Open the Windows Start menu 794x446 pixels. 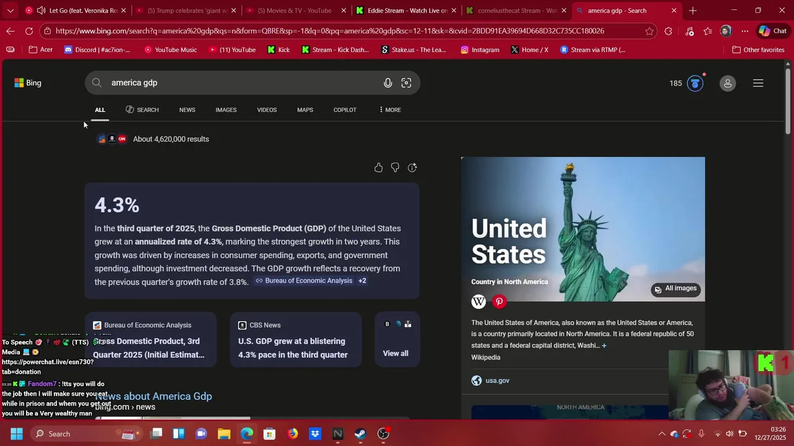pos(17,434)
